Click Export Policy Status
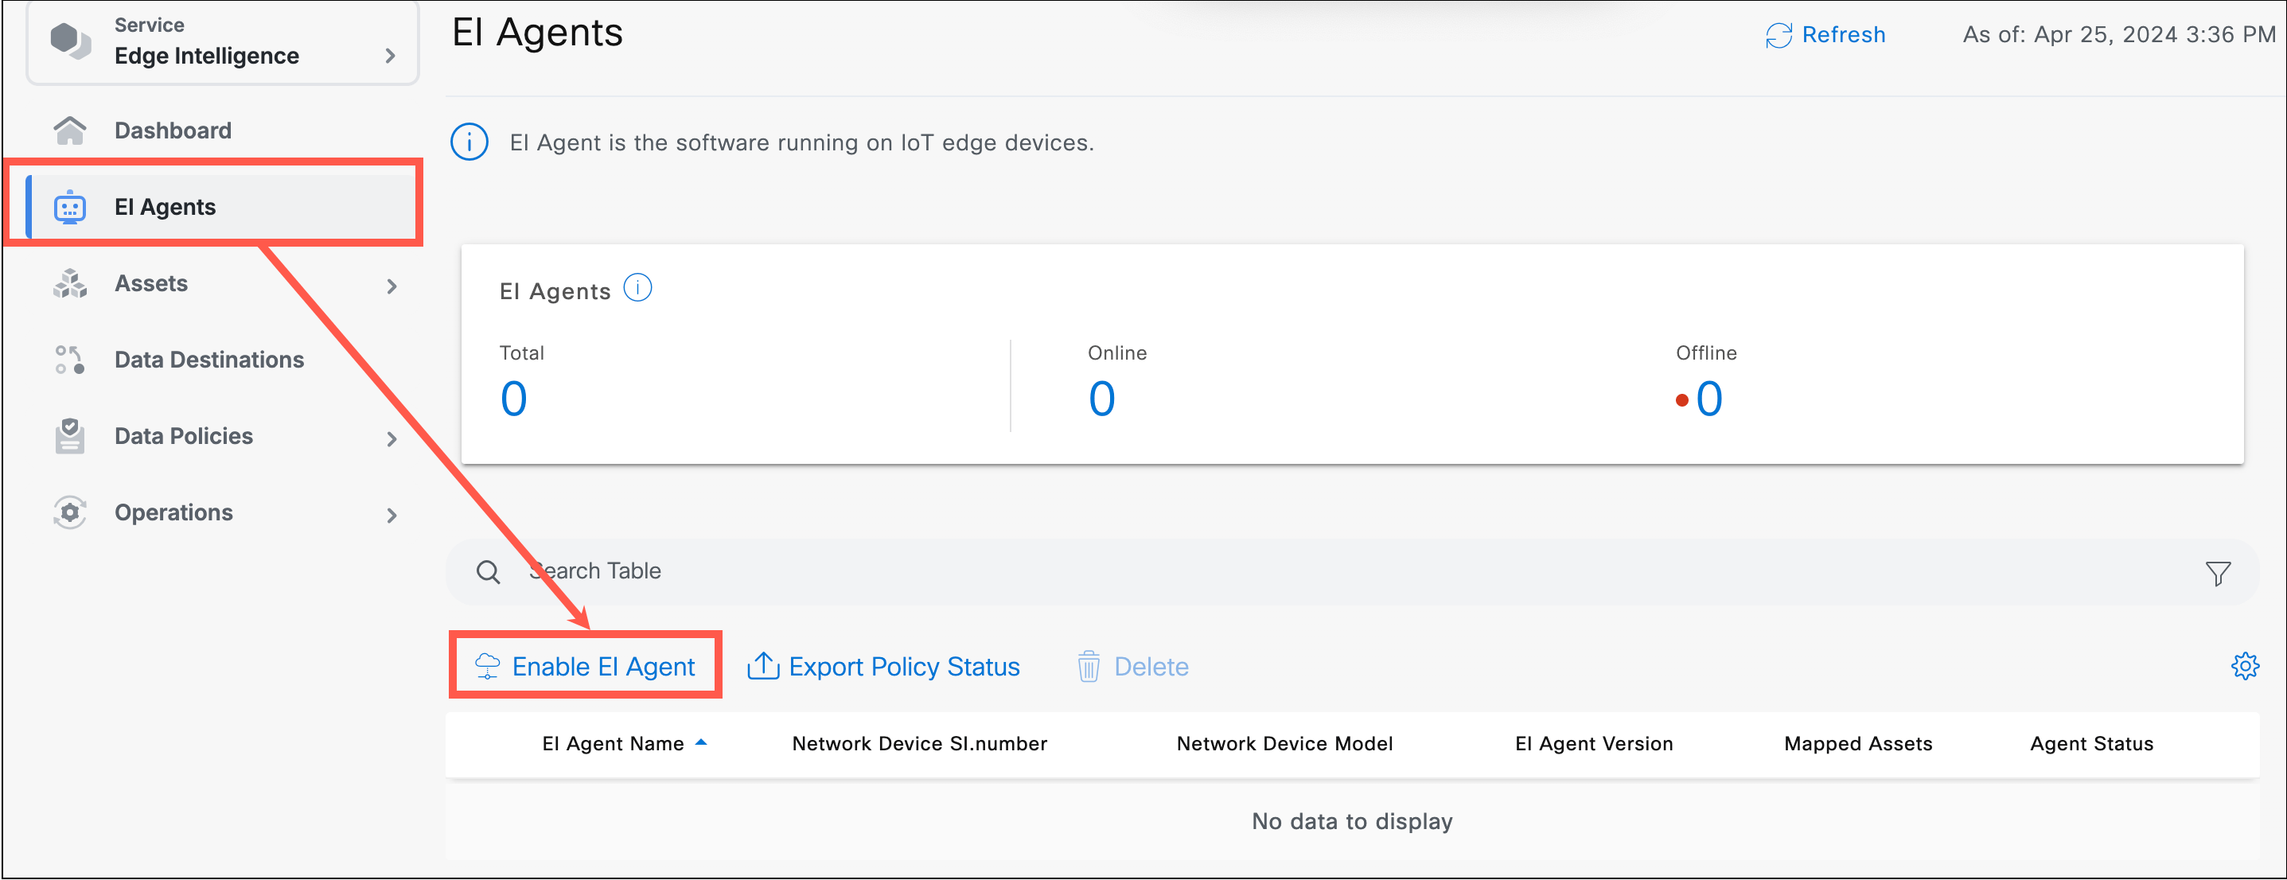 pos(903,666)
